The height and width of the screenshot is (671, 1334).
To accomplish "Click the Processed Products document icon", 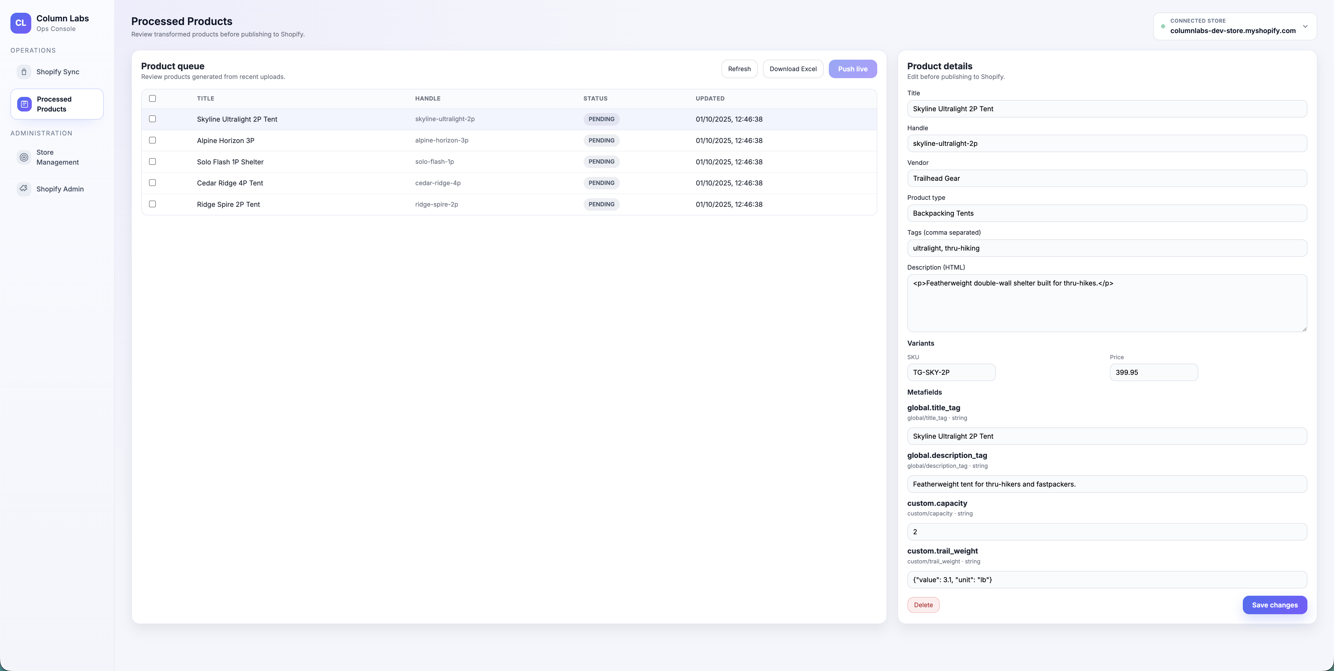I will click(24, 104).
